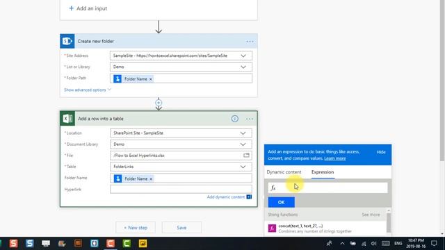This screenshot has width=445, height=250.
Task: Insert a step with the plus connector icon
Action: [159, 103]
